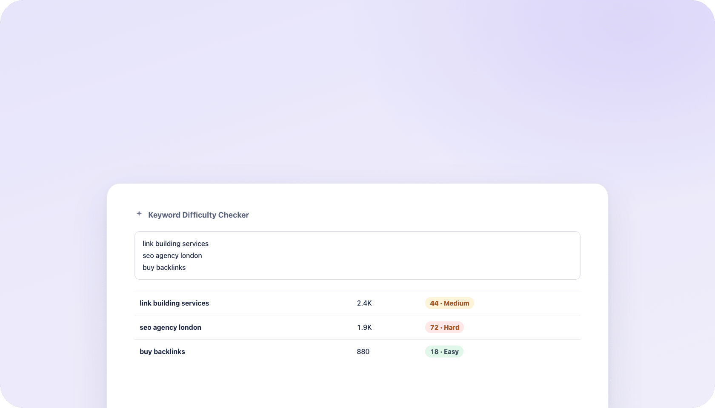This screenshot has height=408, width=715.
Task: Click the 2.4K search volume value
Action: tap(364, 303)
